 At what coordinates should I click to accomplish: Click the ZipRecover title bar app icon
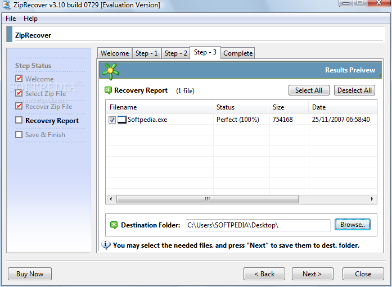(6, 4)
